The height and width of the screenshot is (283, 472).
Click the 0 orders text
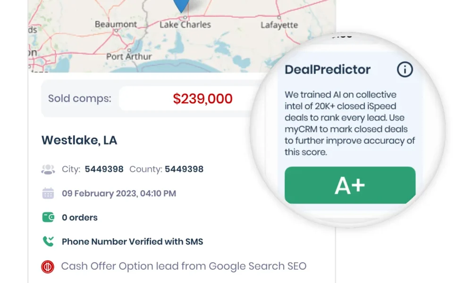click(80, 217)
